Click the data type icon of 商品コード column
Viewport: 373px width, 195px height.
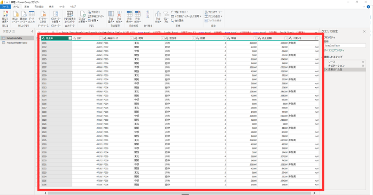point(105,38)
